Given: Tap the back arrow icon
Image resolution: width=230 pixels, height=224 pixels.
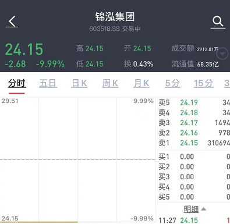Looking at the screenshot, I should click(x=12, y=22).
